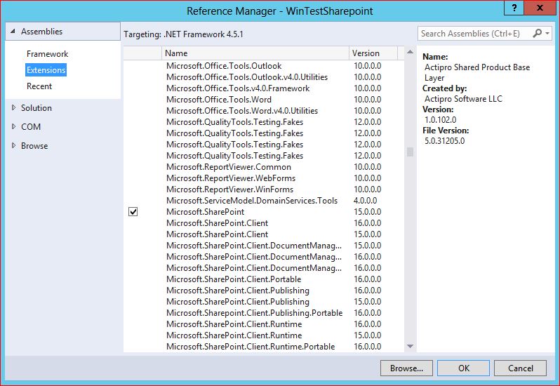Select the Extensions category
This screenshot has width=560, height=386.
pos(46,70)
